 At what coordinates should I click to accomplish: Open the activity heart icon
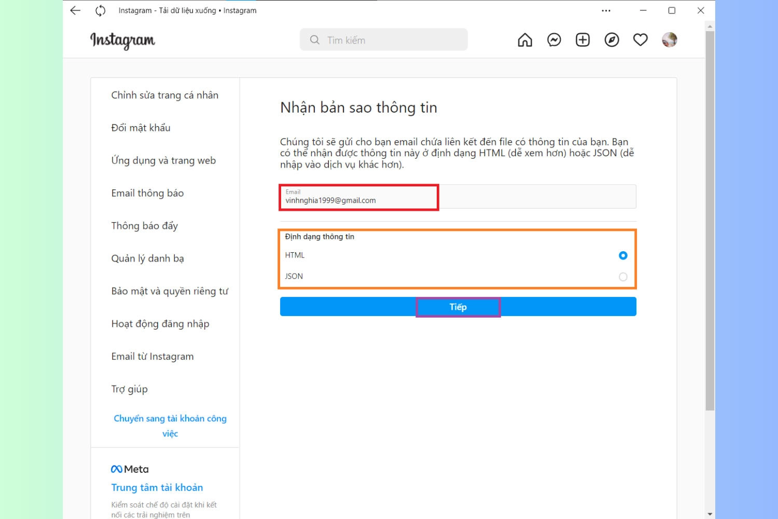(641, 40)
